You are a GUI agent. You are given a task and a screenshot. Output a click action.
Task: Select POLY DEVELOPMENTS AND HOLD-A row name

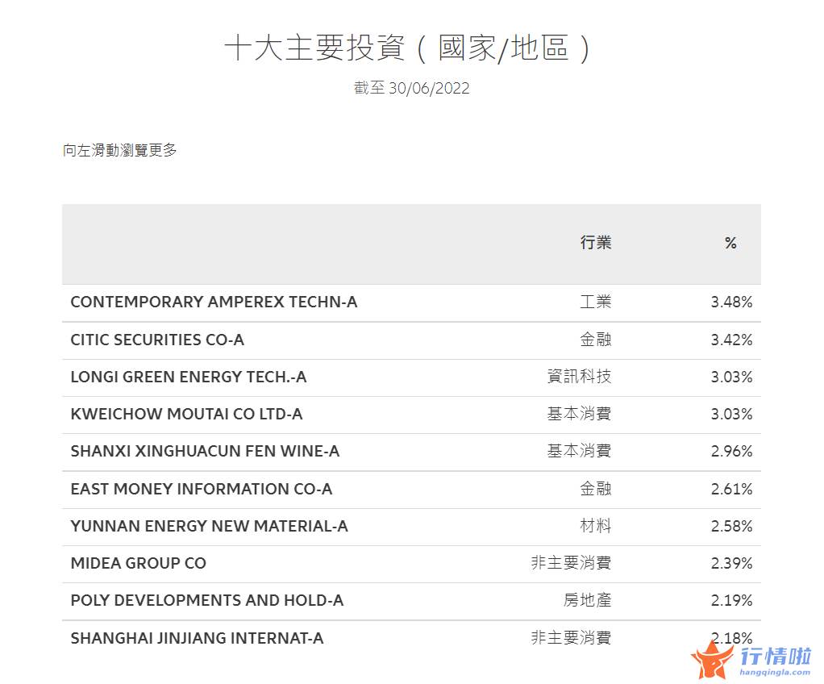(207, 600)
